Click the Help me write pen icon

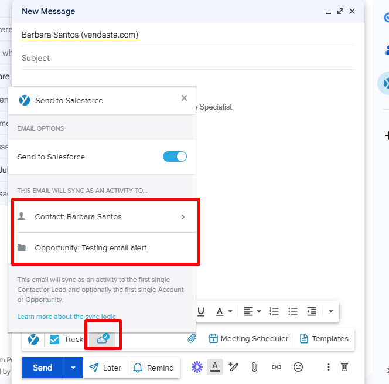tap(233, 367)
